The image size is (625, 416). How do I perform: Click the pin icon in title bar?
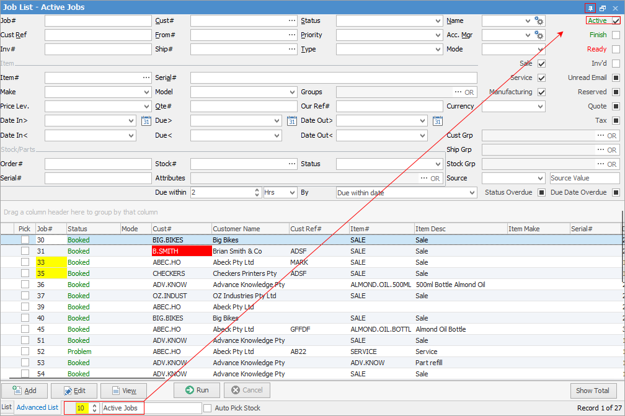[x=590, y=7]
